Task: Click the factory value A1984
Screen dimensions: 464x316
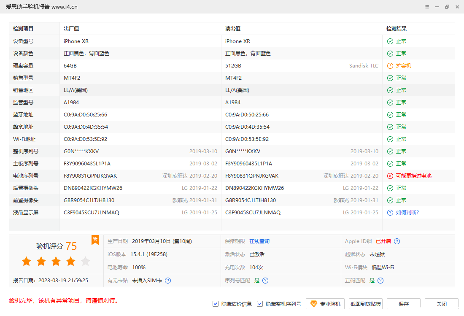Action: (71, 103)
